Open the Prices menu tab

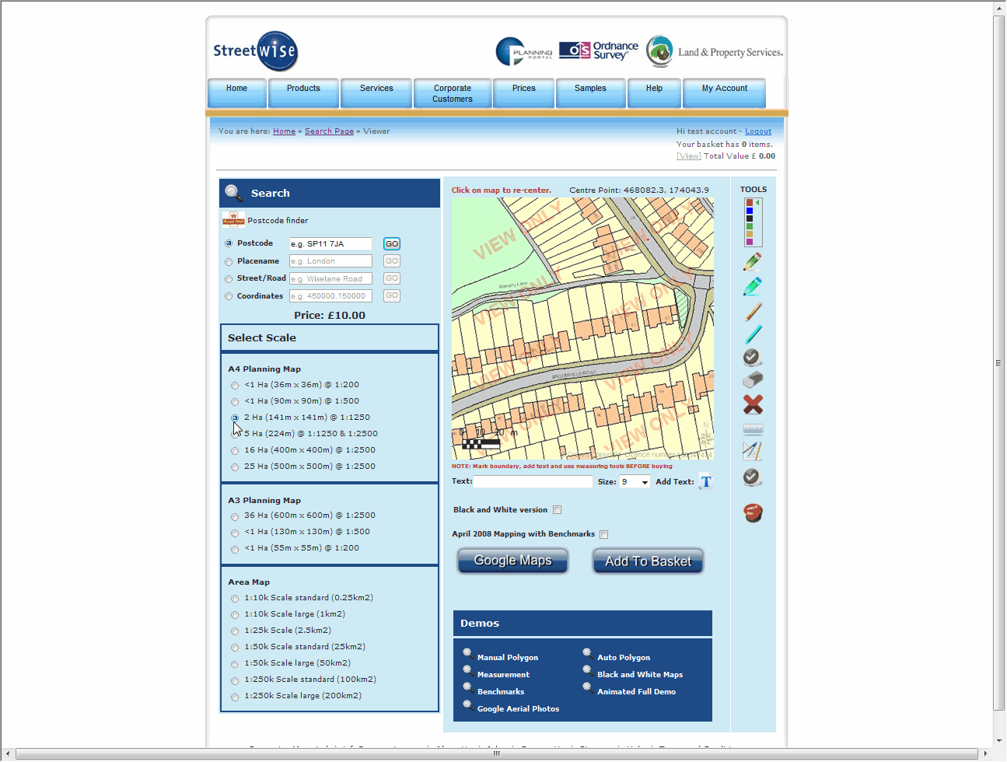pyautogui.click(x=523, y=89)
